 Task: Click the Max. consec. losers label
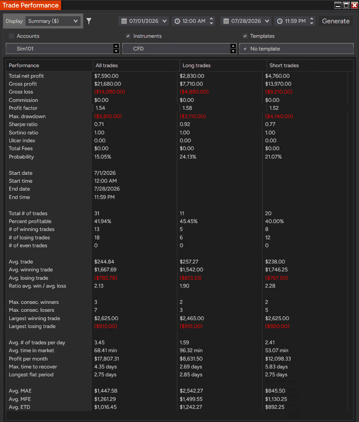coord(31,310)
